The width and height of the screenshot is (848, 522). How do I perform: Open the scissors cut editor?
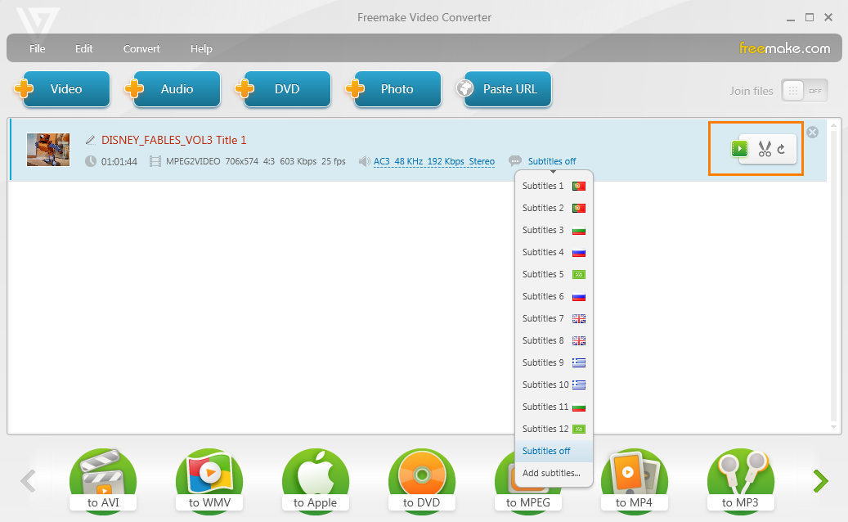765,149
